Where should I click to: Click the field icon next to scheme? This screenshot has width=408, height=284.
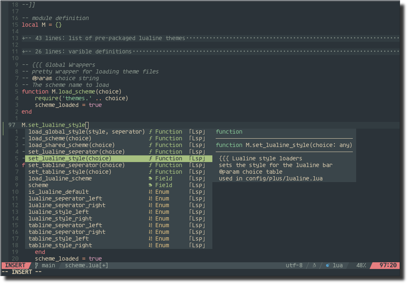pos(150,185)
